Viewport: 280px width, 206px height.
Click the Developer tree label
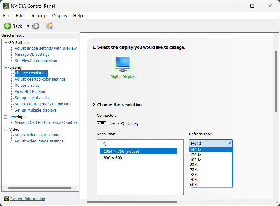(18, 117)
